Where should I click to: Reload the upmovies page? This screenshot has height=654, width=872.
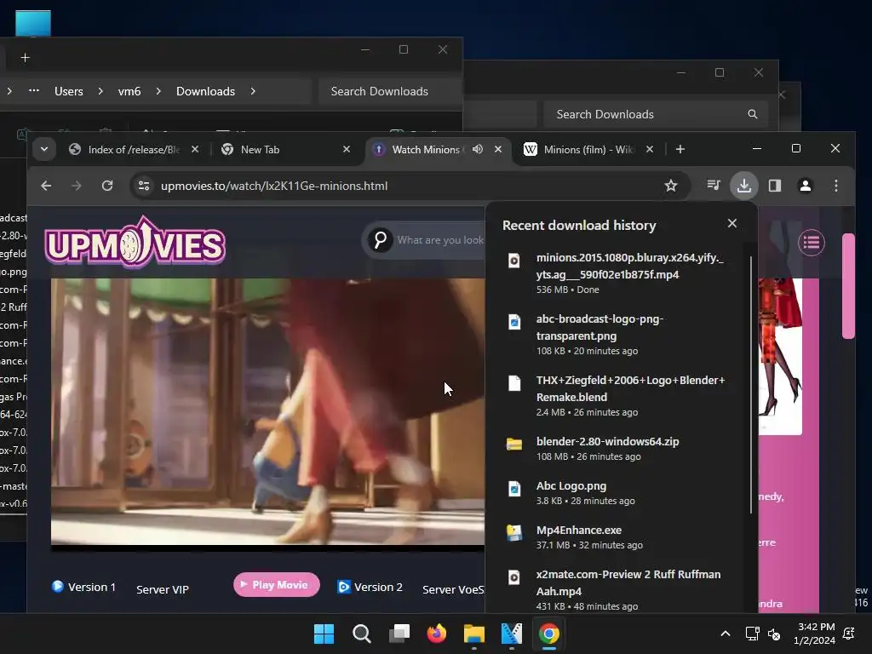pos(107,186)
